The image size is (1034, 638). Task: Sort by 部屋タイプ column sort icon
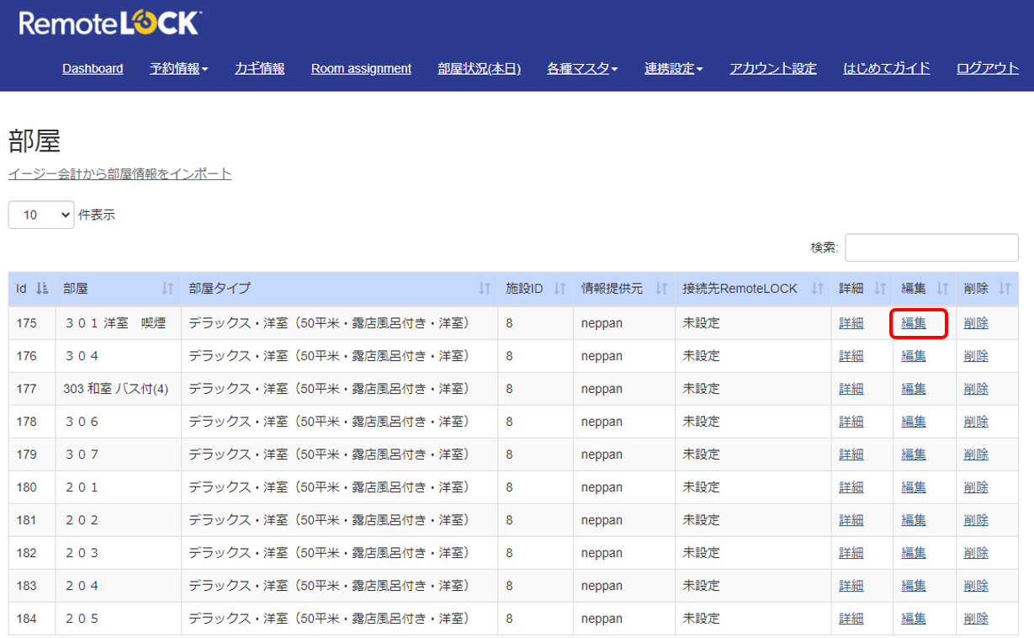(x=484, y=289)
